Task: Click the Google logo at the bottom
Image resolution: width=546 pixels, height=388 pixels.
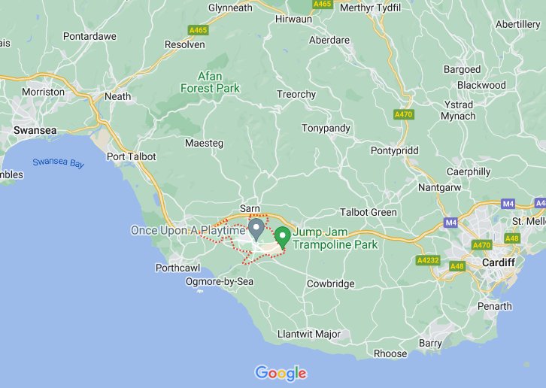Action: (281, 374)
